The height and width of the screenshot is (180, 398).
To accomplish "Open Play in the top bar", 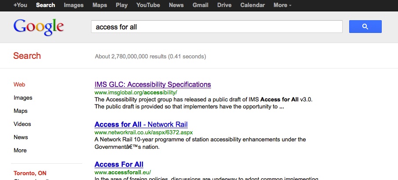I will click(x=121, y=5).
